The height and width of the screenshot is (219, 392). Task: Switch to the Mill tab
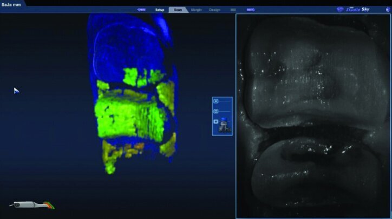click(233, 10)
